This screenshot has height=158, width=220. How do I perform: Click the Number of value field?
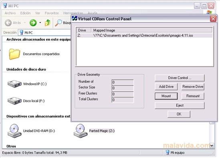pos(123,82)
